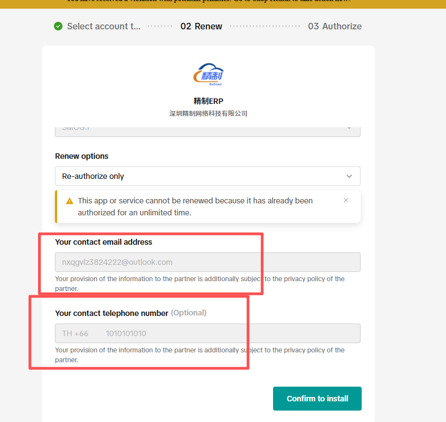Viewport: 446px width, 422px height.
Task: Open the TH +66 country code selector
Action: pyautogui.click(x=76, y=333)
